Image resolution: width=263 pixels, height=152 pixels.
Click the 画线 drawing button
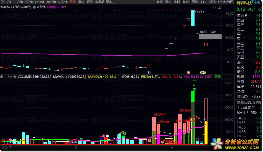(x=195, y=2)
